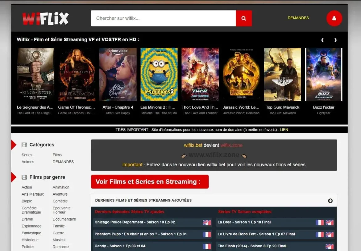Open the DEMANDES menu at the top
The image size is (361, 251).
pos(298,18)
